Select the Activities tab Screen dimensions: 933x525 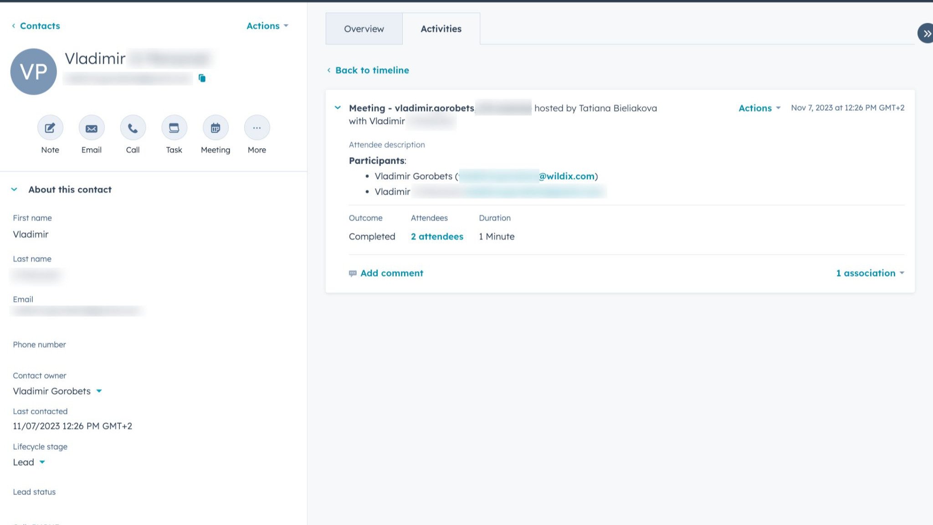click(x=441, y=29)
